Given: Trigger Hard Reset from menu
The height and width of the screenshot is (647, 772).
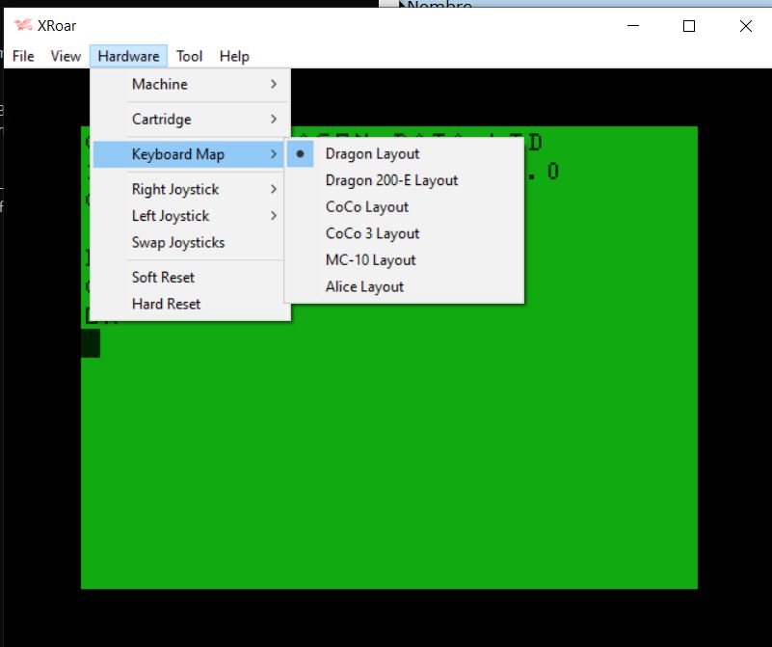Looking at the screenshot, I should (x=166, y=304).
